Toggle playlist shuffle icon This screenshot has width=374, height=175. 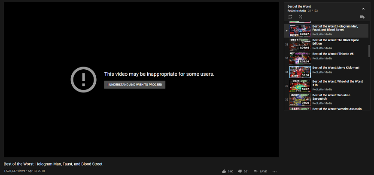coord(300,17)
